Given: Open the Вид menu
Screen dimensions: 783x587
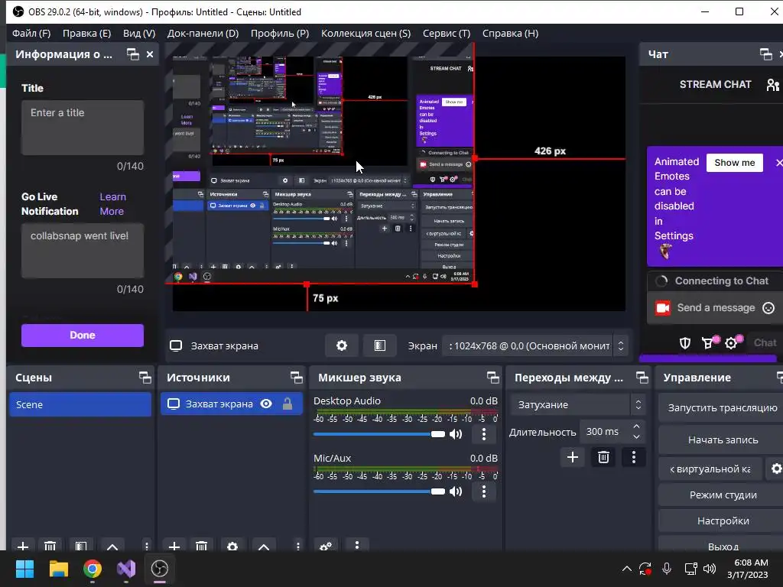Looking at the screenshot, I should pos(139,34).
